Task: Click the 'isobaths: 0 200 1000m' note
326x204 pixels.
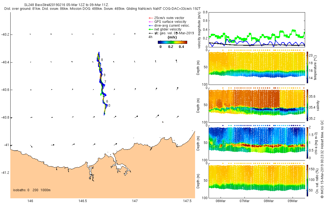Action: point(32,190)
